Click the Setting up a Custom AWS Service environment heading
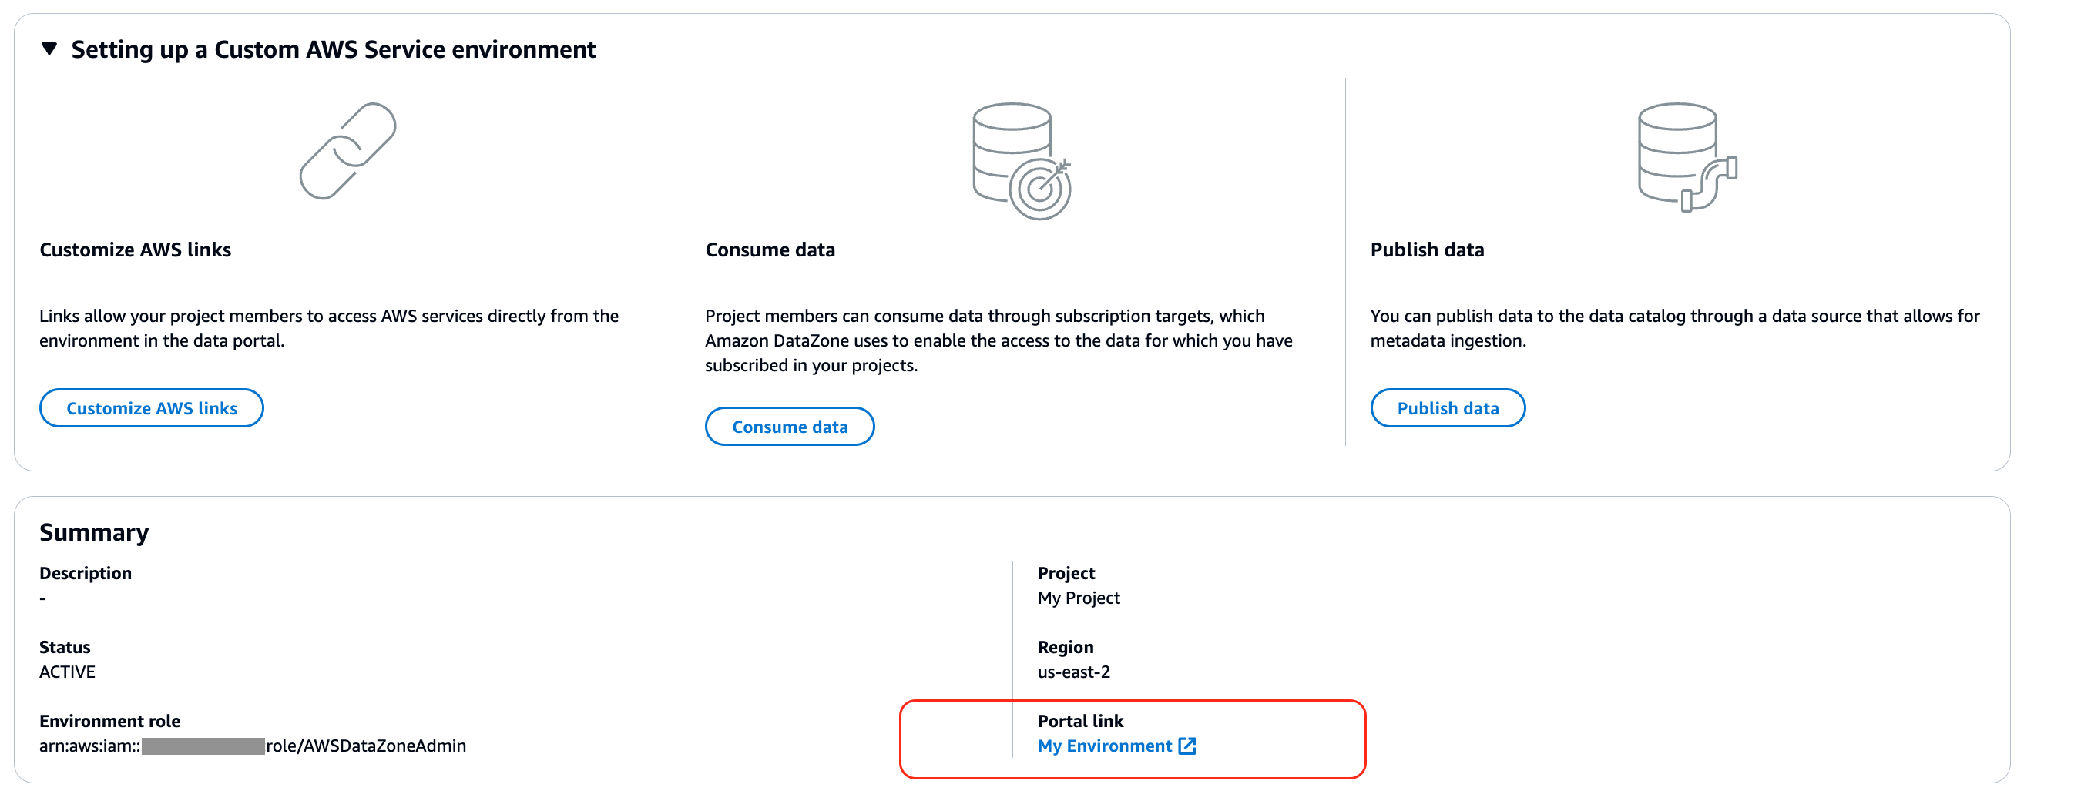2091x801 pixels. click(333, 49)
